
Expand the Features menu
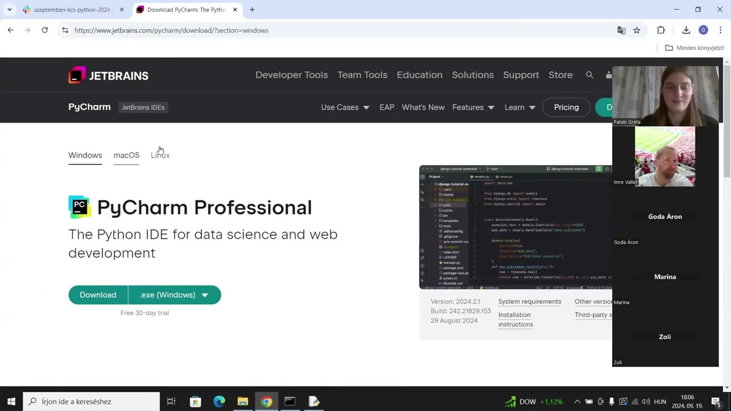pyautogui.click(x=473, y=107)
